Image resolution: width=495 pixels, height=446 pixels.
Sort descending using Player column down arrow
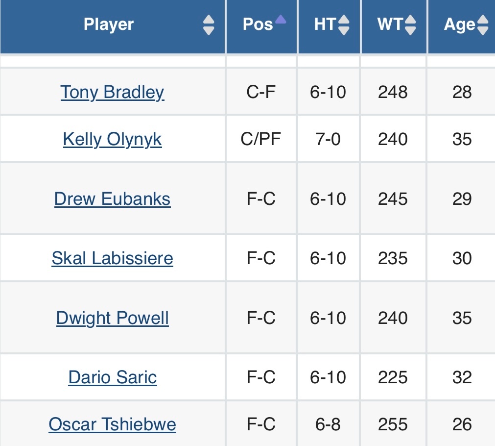pos(209,31)
